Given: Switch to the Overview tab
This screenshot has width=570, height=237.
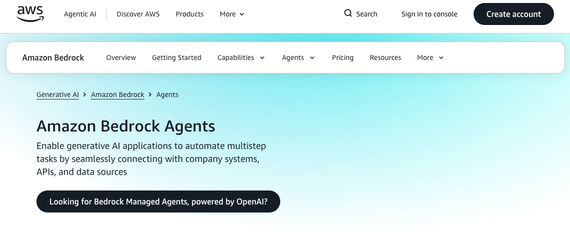Looking at the screenshot, I should tap(121, 57).
